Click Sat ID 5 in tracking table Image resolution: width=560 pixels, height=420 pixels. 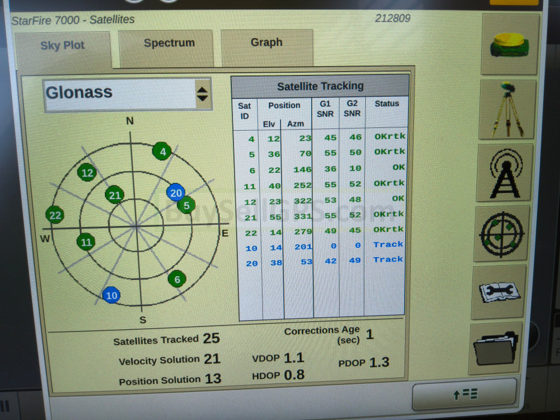click(x=252, y=154)
